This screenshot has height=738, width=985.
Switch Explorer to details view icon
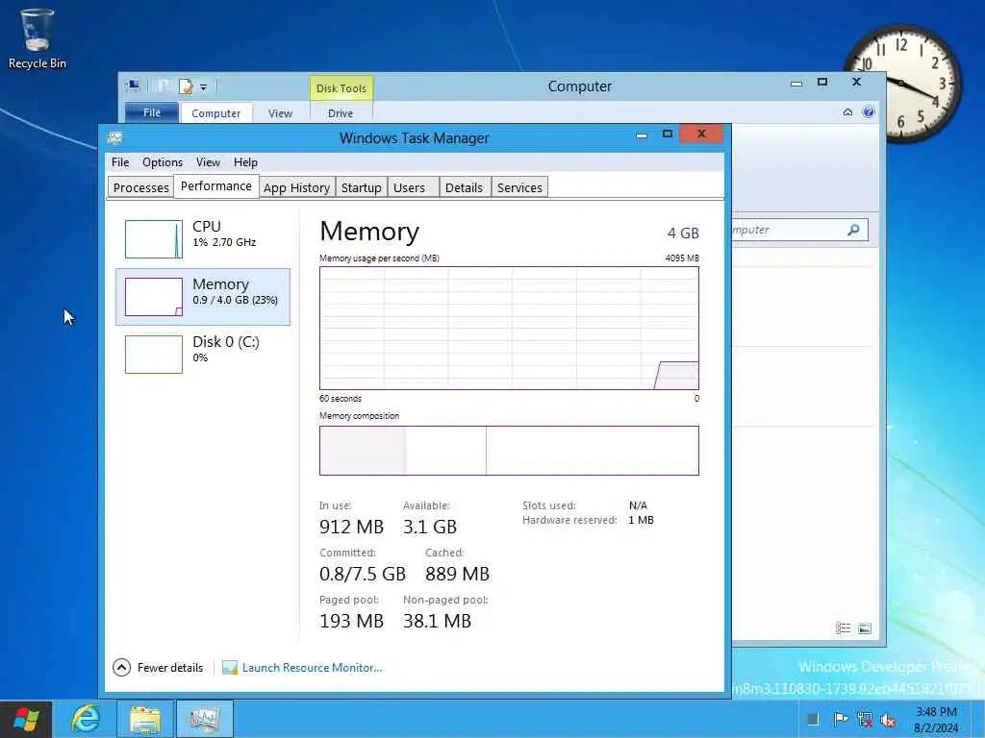point(843,628)
